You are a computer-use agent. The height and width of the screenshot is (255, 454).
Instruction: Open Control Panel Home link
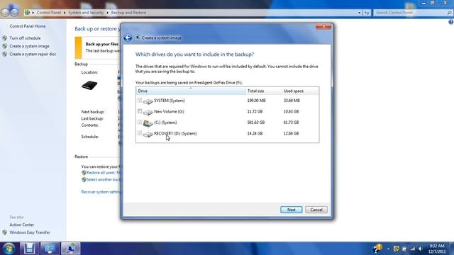click(x=28, y=26)
